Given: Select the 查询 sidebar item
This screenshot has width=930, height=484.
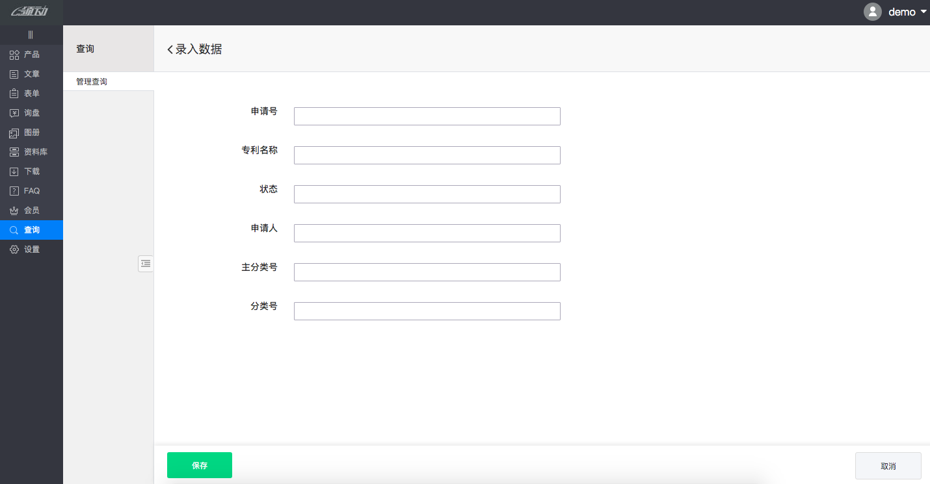Looking at the screenshot, I should (31, 229).
